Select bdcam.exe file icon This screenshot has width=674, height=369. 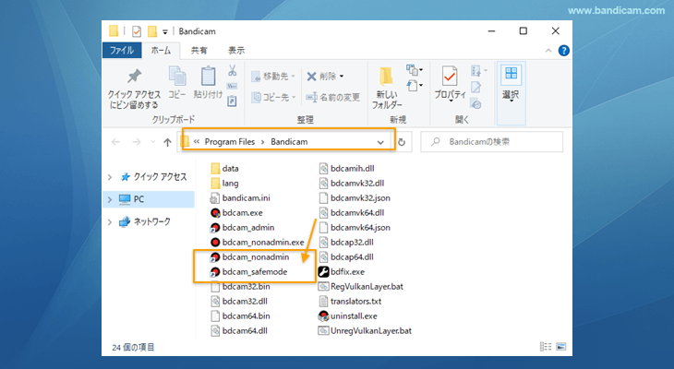[215, 213]
